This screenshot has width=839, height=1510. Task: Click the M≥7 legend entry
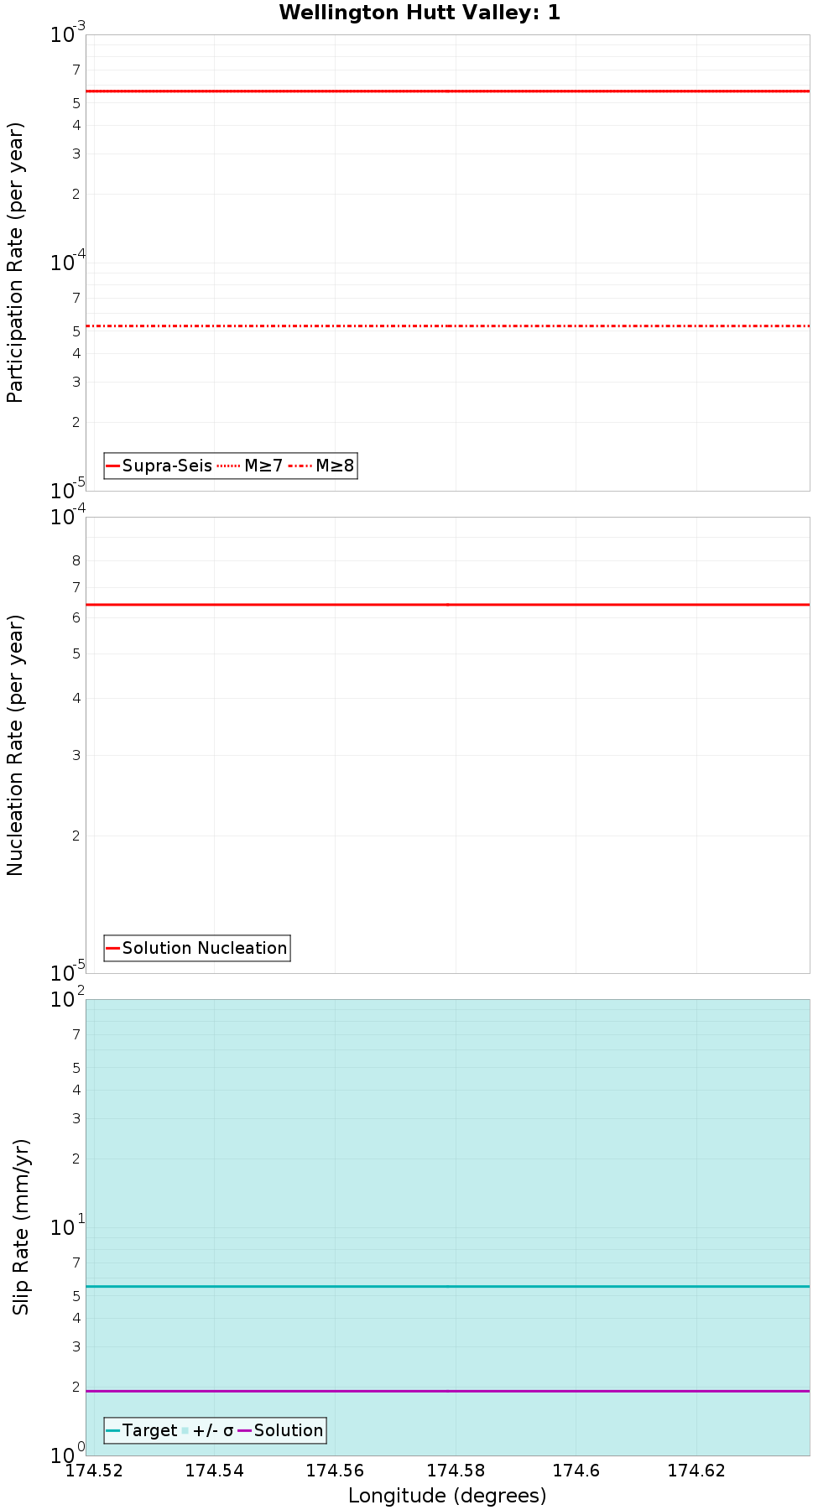[x=249, y=466]
